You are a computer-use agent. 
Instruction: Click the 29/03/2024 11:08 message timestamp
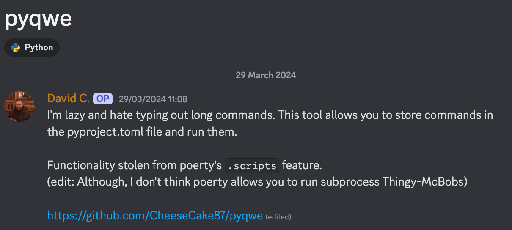tap(153, 99)
